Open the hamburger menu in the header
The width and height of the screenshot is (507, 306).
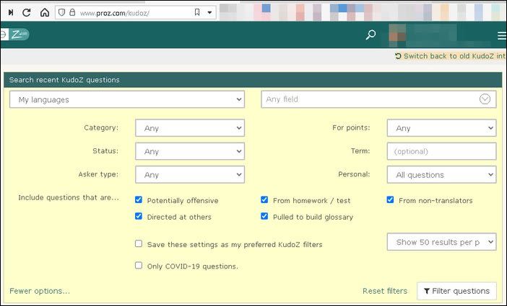point(502,35)
